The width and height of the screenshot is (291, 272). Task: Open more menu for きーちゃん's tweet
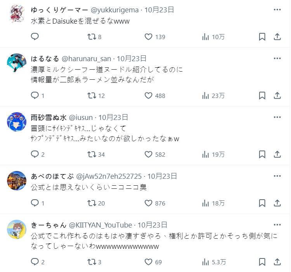point(277,225)
